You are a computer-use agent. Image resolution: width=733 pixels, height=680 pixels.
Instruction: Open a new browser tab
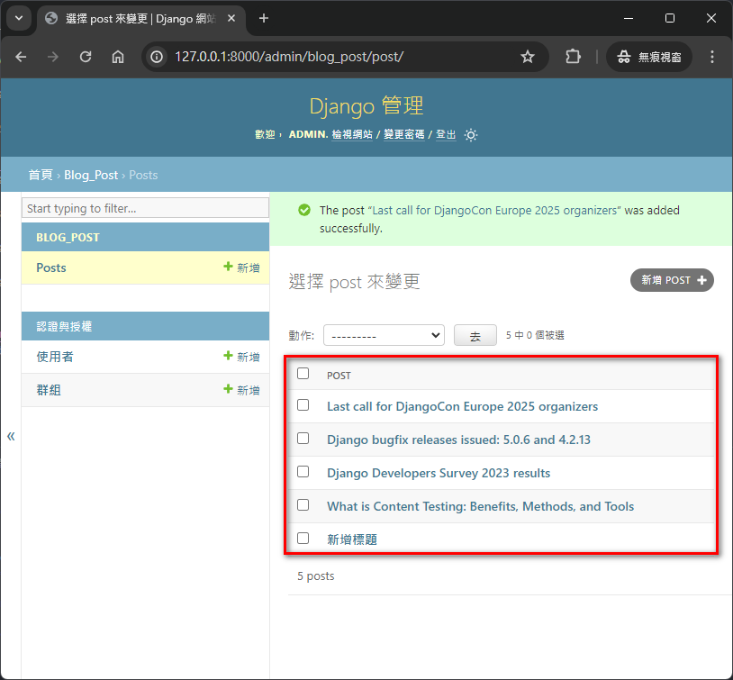tap(264, 18)
